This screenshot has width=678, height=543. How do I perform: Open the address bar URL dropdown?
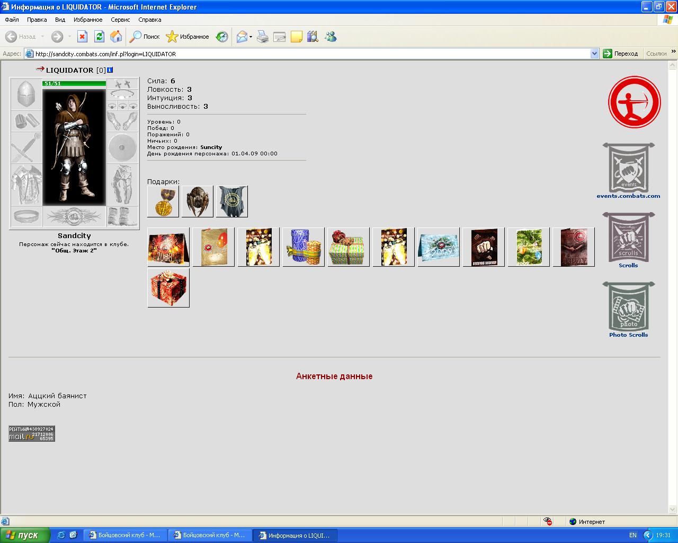click(x=594, y=54)
